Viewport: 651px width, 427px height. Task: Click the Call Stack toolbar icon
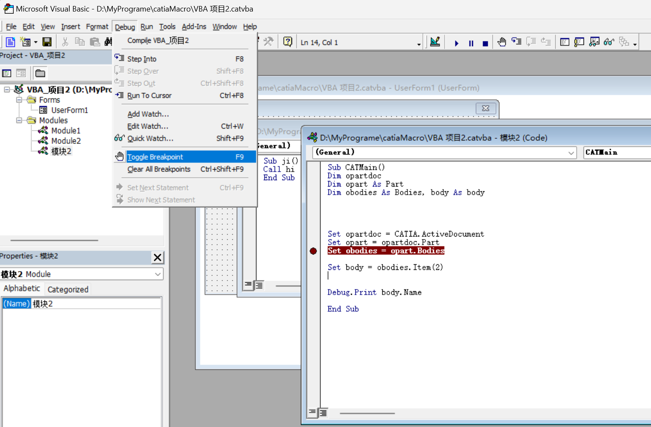(x=624, y=42)
